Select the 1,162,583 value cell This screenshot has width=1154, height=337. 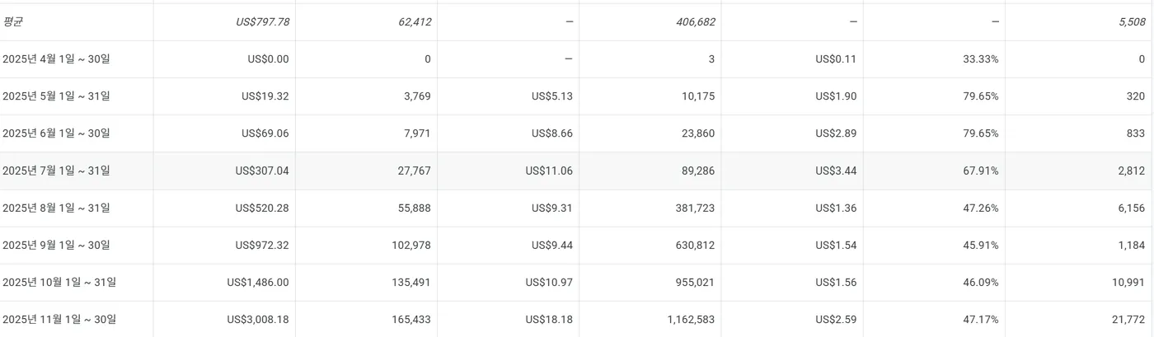click(691, 320)
